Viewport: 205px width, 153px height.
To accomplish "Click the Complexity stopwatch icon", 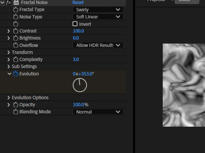I will (x=15, y=59).
